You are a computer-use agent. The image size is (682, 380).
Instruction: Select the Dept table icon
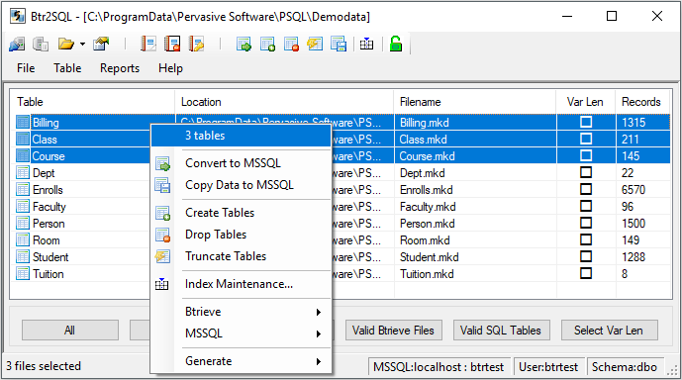click(23, 172)
